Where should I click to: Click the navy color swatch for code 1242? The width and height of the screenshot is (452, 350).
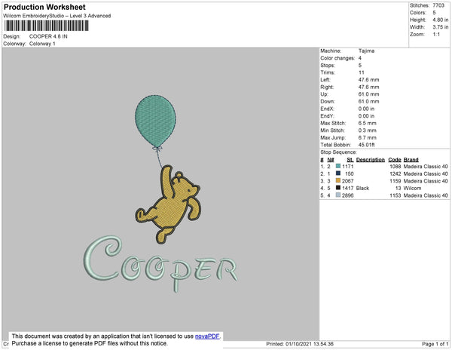pyautogui.click(x=338, y=173)
